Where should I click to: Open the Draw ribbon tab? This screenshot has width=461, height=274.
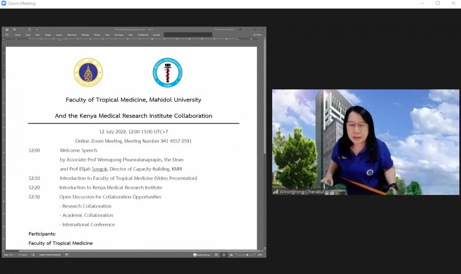tap(38, 35)
